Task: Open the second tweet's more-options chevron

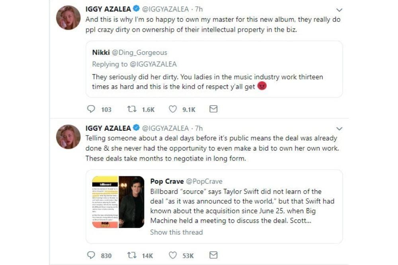Action: point(339,129)
